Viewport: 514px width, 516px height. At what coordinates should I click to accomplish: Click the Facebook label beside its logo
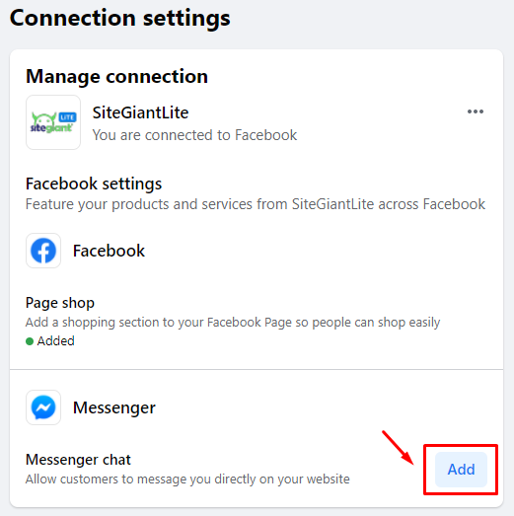(x=109, y=251)
